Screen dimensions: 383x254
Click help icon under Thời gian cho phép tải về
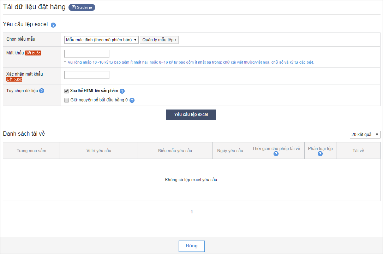tap(276, 154)
